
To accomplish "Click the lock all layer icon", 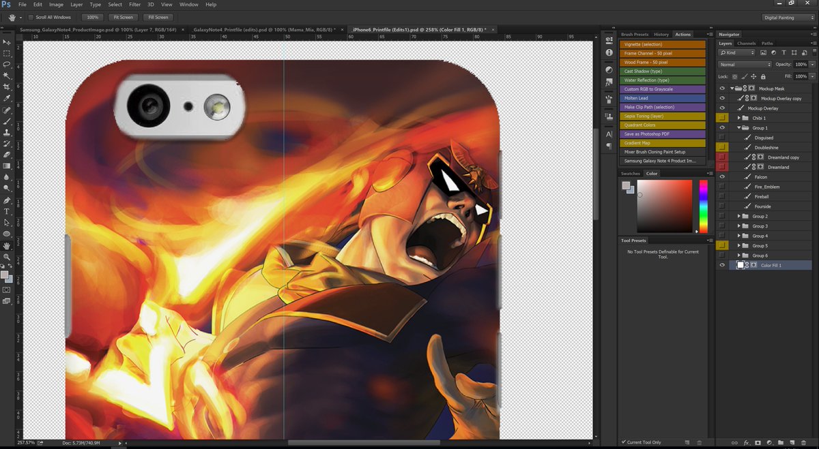I will click(x=763, y=76).
